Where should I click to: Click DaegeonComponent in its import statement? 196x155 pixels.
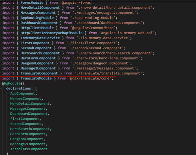37,63
